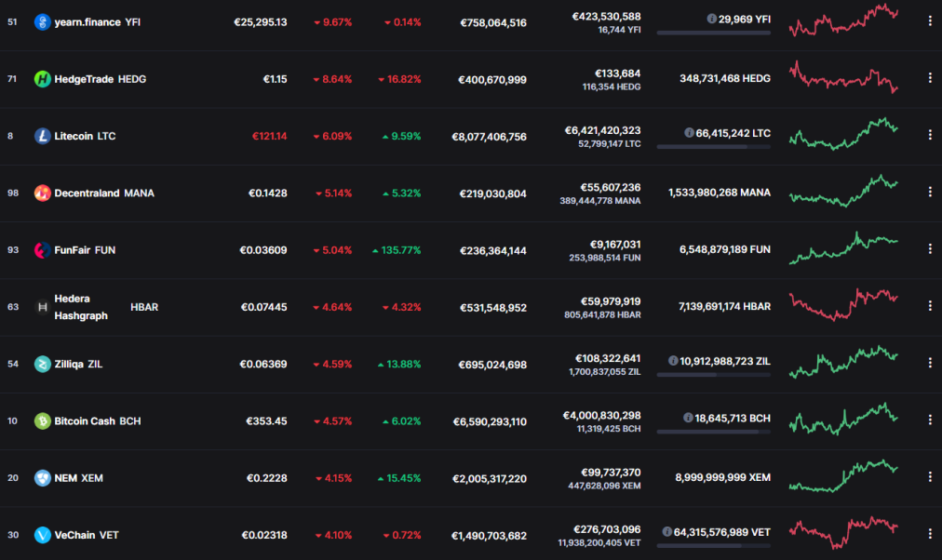This screenshot has width=942, height=560.
Task: Click the HedgeTrade 7-day sparkline chart
Action: [x=843, y=77]
